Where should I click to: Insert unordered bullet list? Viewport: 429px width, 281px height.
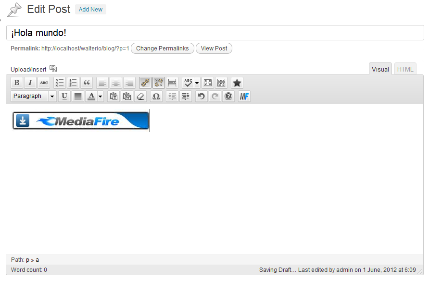coord(60,83)
